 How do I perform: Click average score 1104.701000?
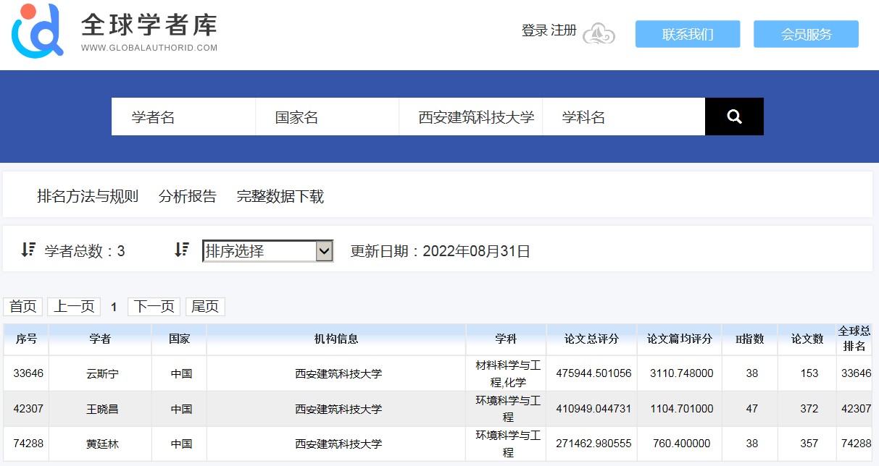[x=682, y=409]
